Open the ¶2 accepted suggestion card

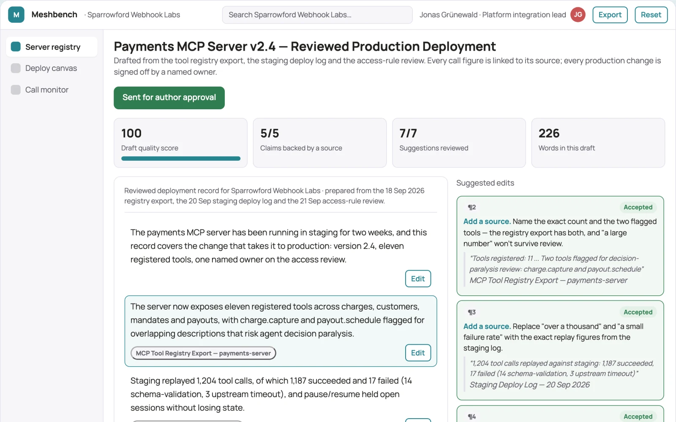click(x=560, y=246)
